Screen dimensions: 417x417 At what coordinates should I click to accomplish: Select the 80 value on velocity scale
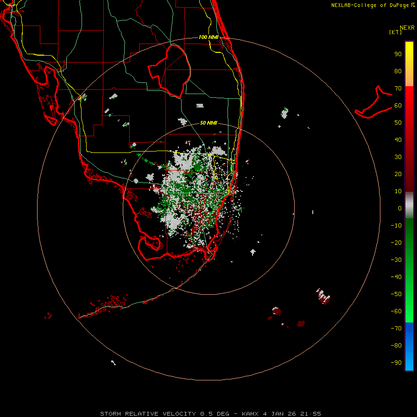click(398, 71)
